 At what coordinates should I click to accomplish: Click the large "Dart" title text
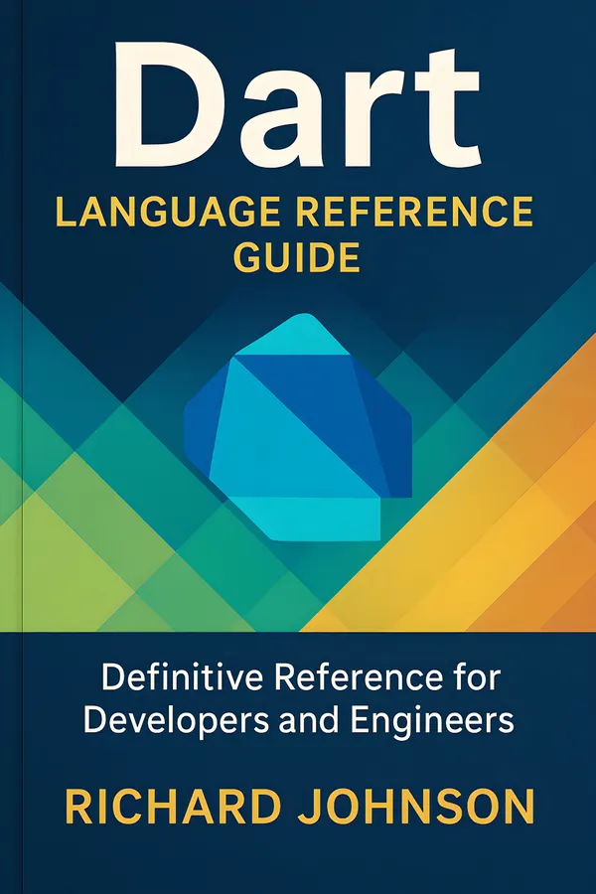click(297, 106)
